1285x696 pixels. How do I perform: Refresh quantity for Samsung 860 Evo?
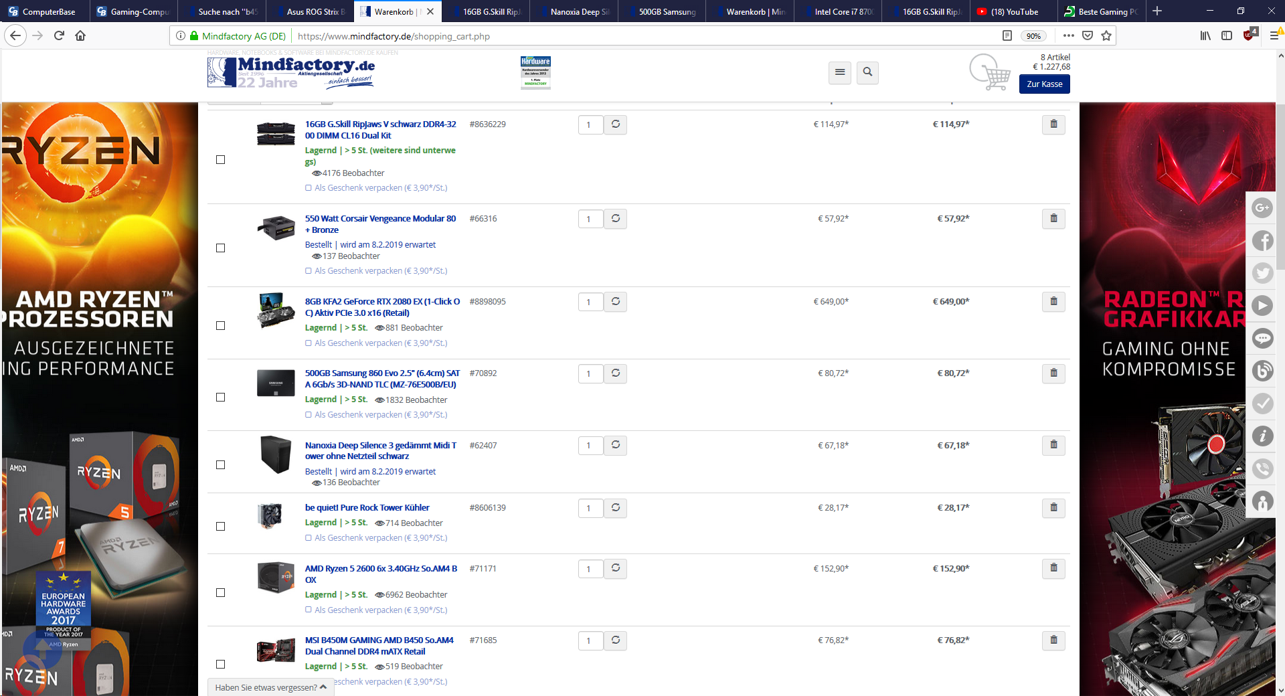coord(615,373)
